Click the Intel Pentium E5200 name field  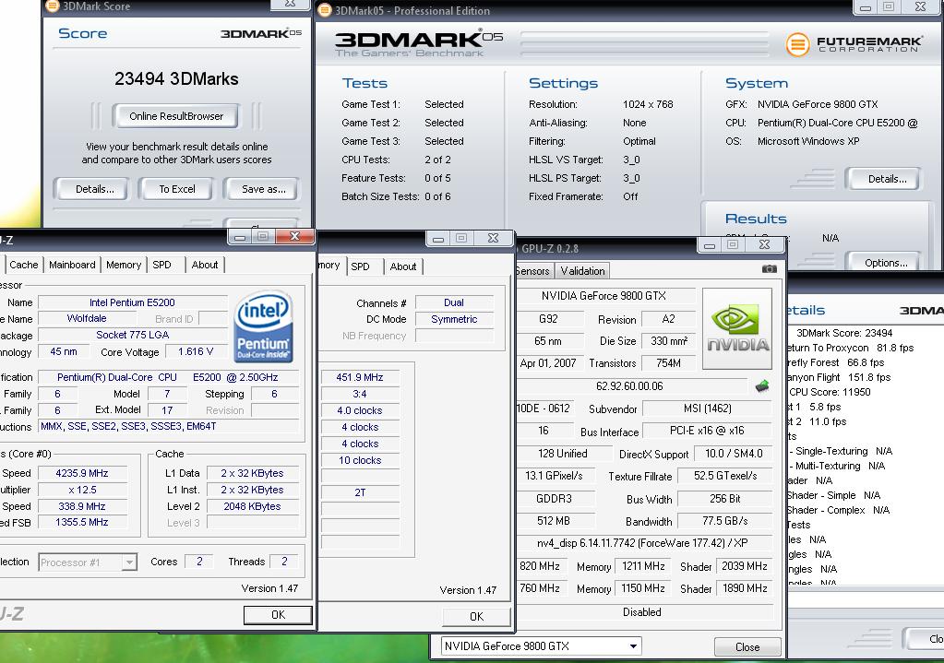(x=133, y=302)
